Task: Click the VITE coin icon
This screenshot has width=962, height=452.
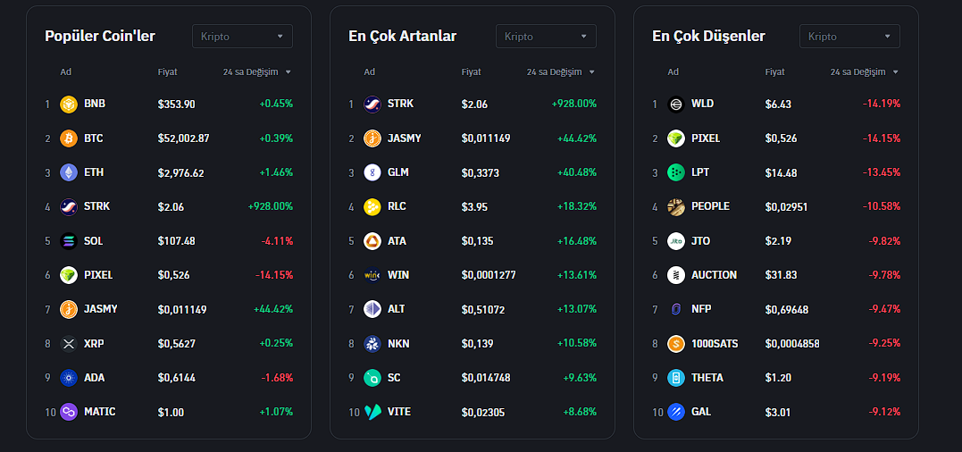Action: 372,412
